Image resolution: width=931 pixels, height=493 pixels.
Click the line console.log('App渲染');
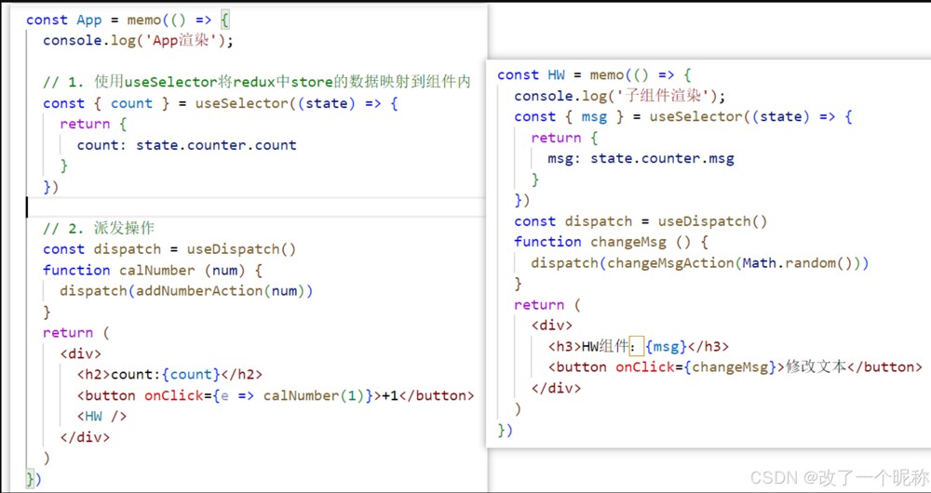tap(139, 42)
